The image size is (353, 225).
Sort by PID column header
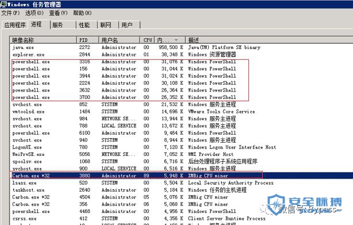87,40
